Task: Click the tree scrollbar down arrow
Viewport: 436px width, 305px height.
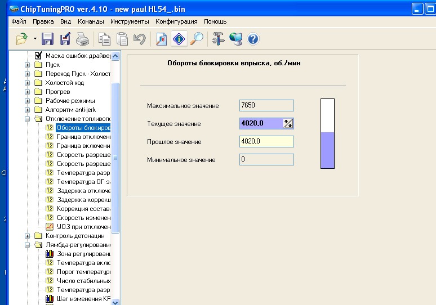Action: click(115, 302)
